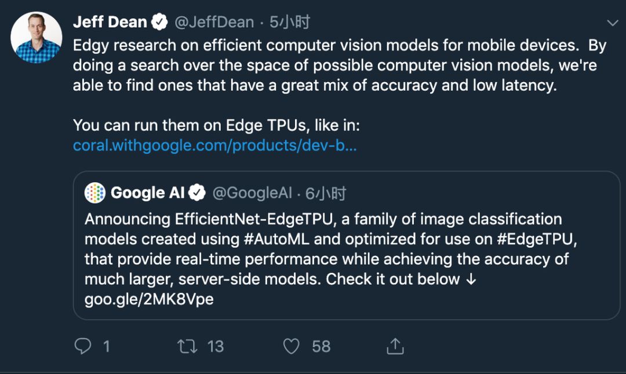626x374 pixels.
Task: Click the 6小时 quoted tweet timestamp
Action: (x=325, y=193)
